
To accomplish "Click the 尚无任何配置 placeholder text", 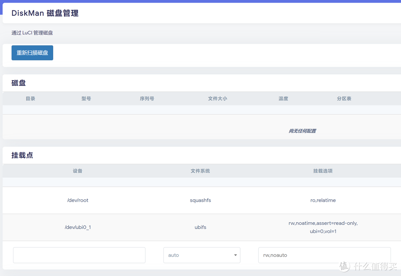I will coord(302,131).
